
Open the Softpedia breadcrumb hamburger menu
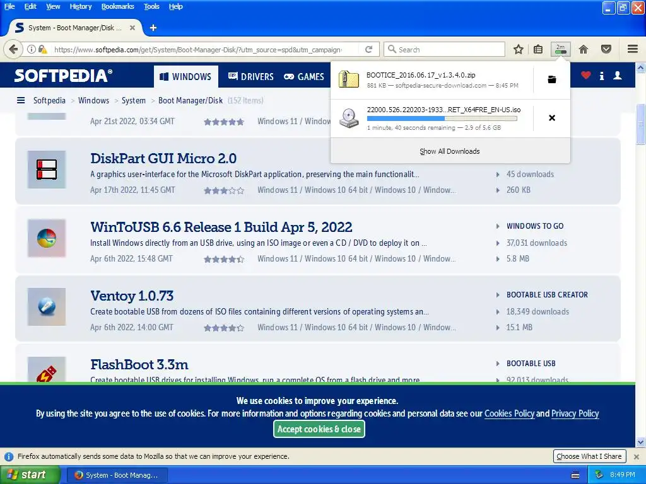pyautogui.click(x=21, y=100)
